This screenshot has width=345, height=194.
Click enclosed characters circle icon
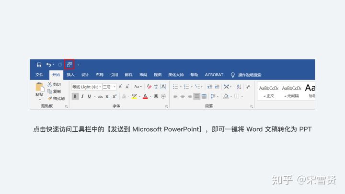point(163,96)
